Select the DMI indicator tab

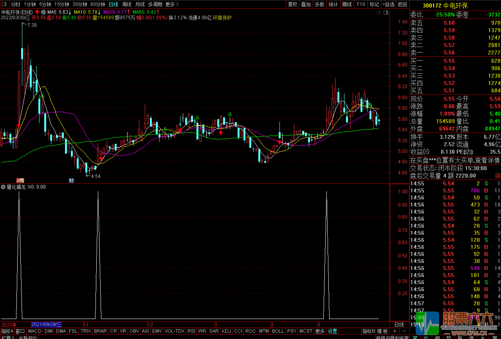point(49,331)
